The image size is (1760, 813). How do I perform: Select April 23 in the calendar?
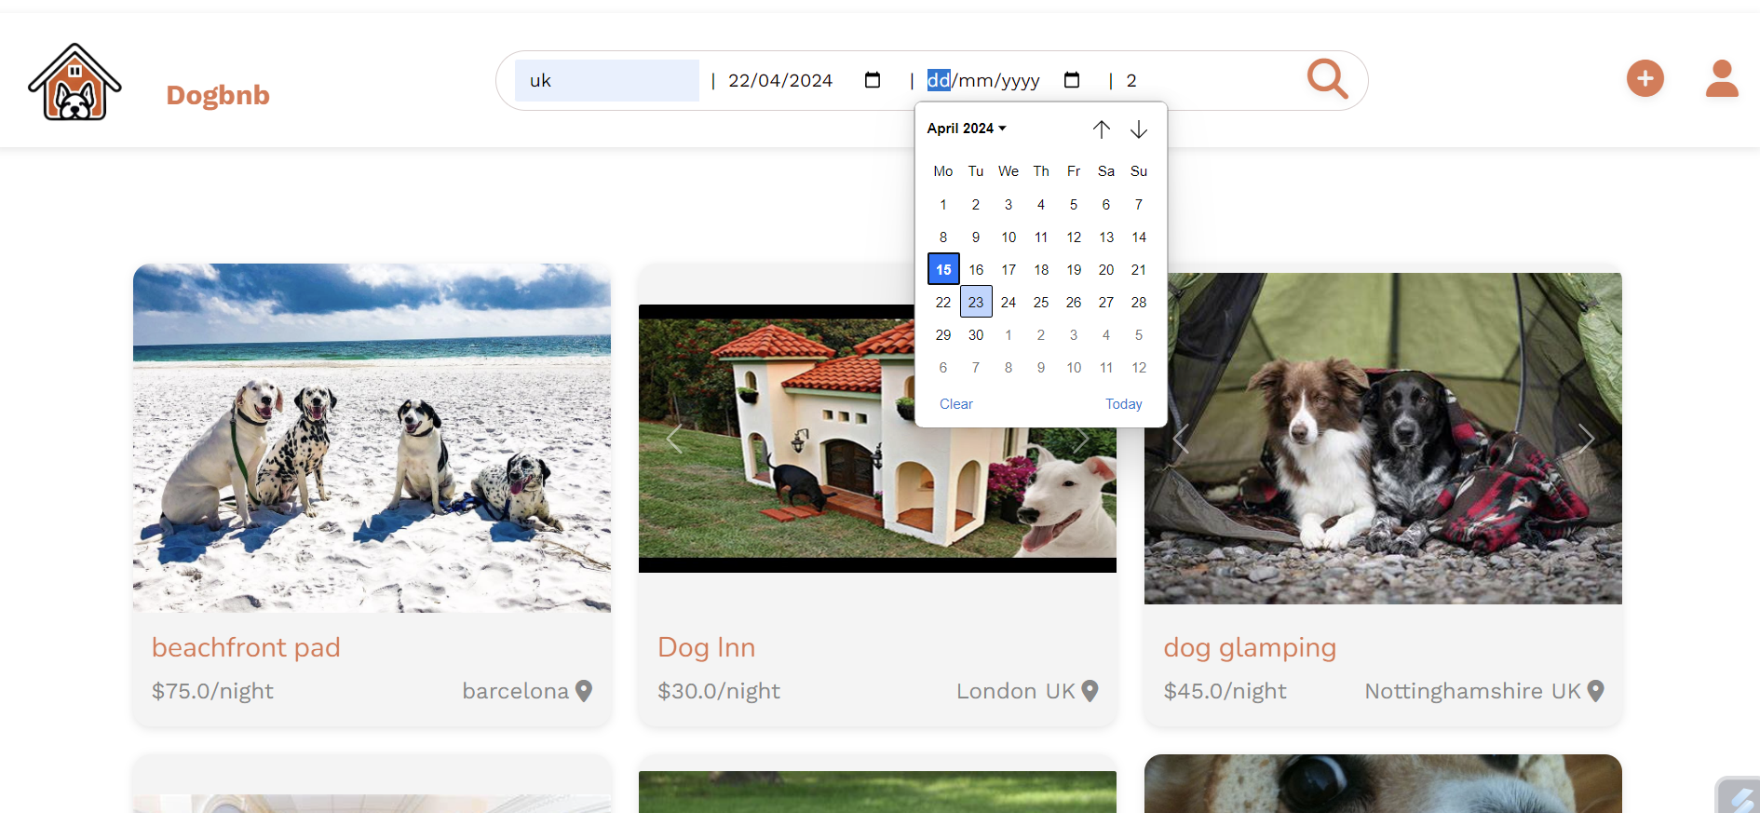coord(976,302)
